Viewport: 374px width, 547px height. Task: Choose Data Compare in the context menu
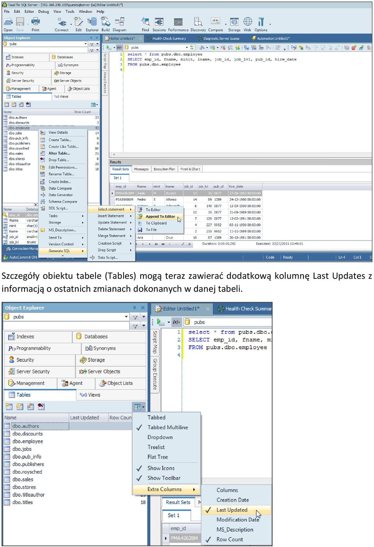click(x=63, y=188)
